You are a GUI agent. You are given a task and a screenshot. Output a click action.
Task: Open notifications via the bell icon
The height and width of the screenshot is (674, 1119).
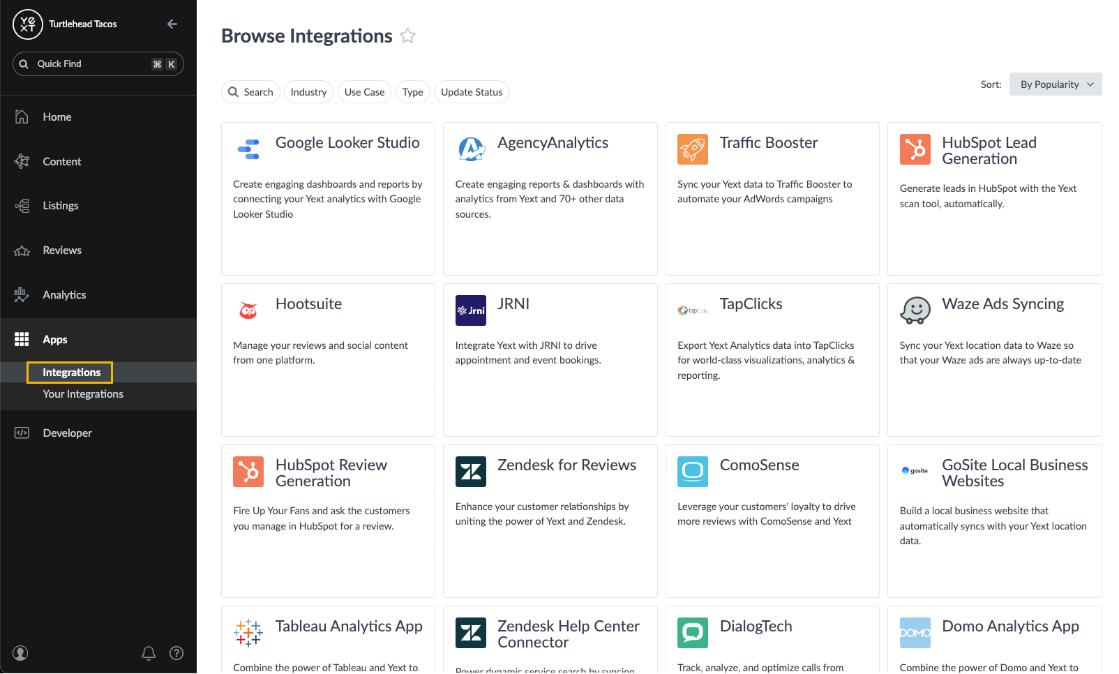(149, 653)
